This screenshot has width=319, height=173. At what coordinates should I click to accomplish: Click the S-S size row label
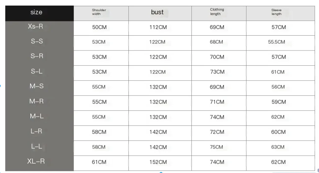(37, 41)
